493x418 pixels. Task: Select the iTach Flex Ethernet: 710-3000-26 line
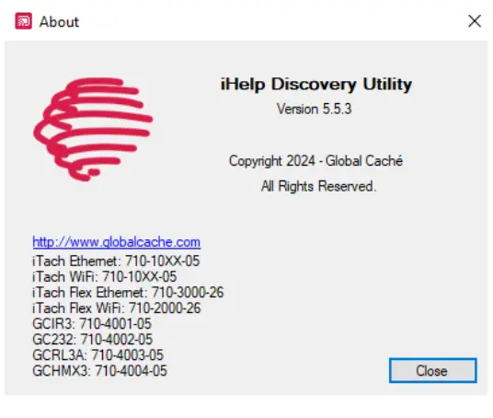(128, 293)
